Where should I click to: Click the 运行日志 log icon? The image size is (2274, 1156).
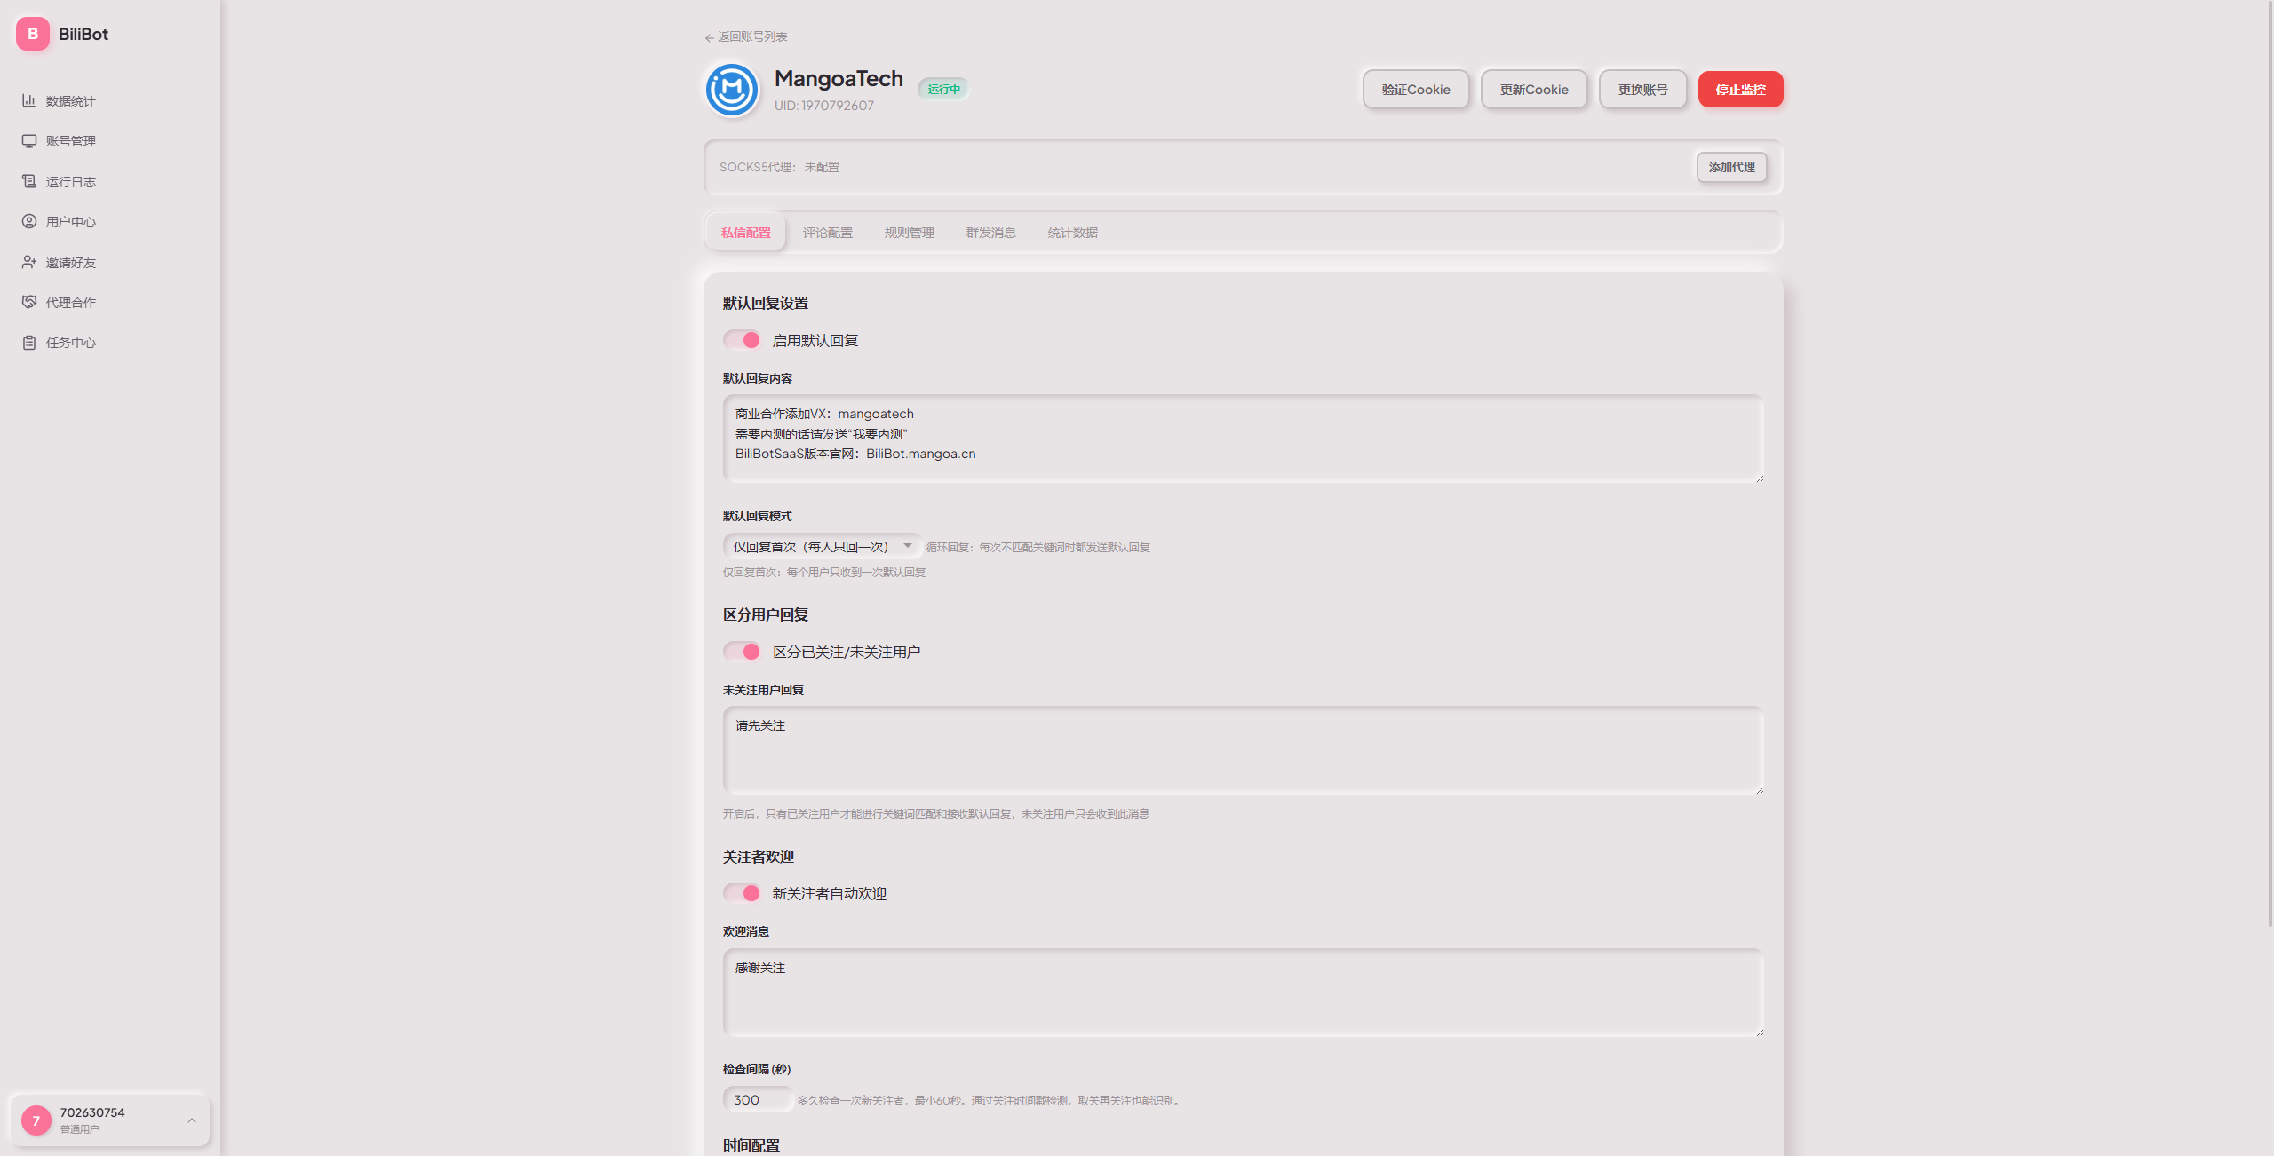pos(29,181)
